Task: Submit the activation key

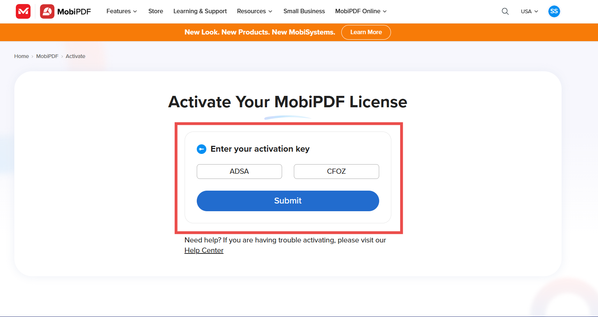Action: 288,201
